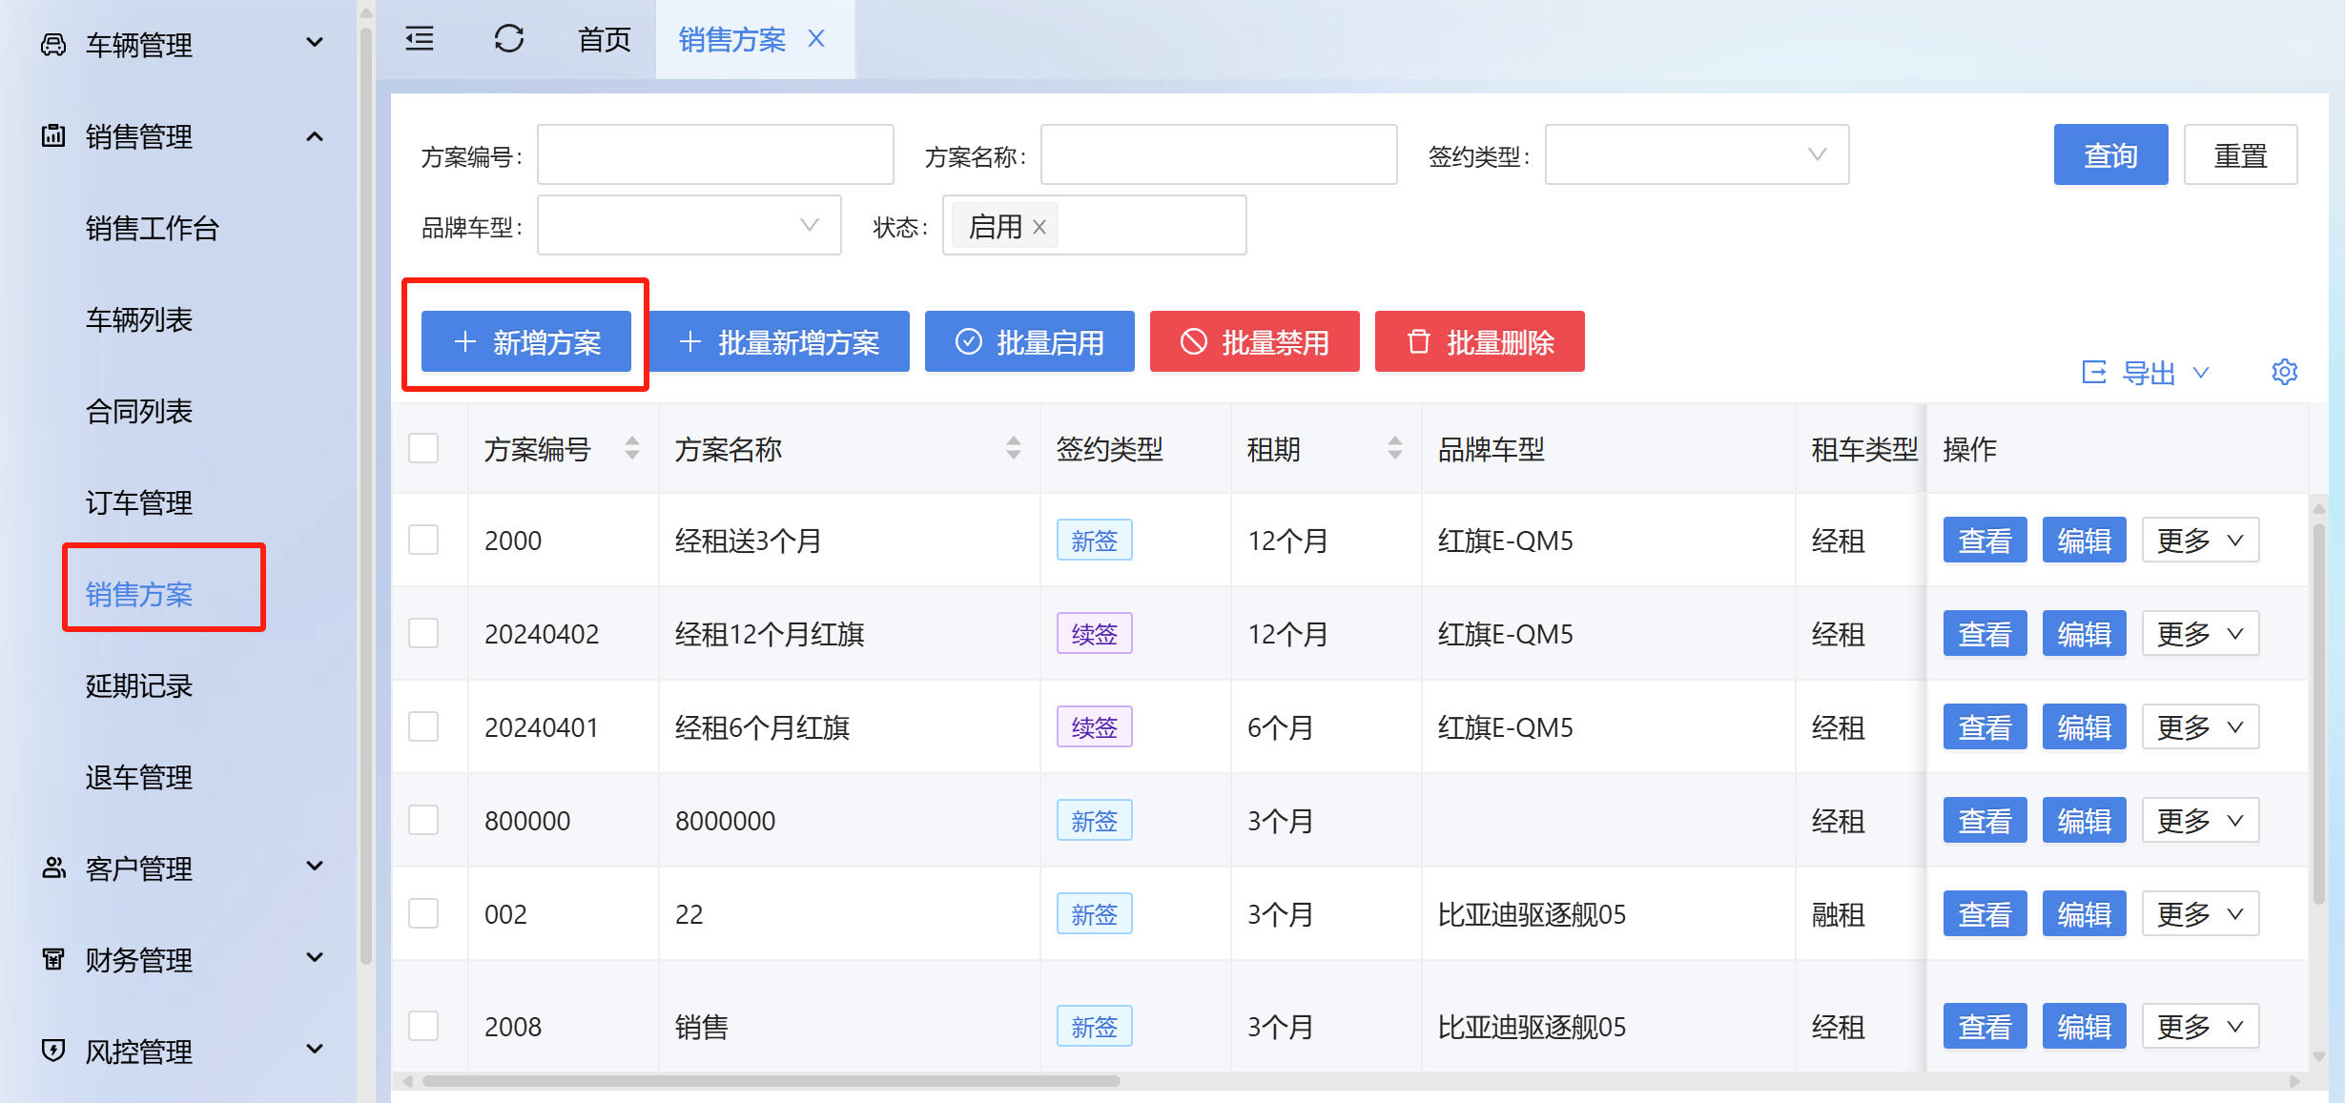The width and height of the screenshot is (2345, 1103).
Task: Sort by 方案编号 column arrows
Action: [x=631, y=448]
